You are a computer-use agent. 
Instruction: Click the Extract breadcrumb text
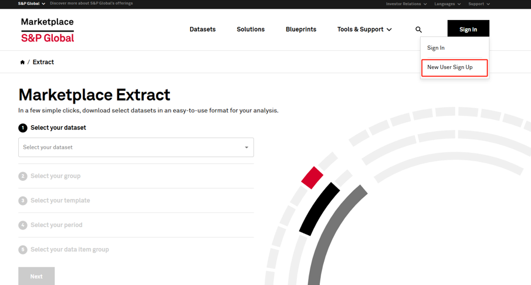43,62
